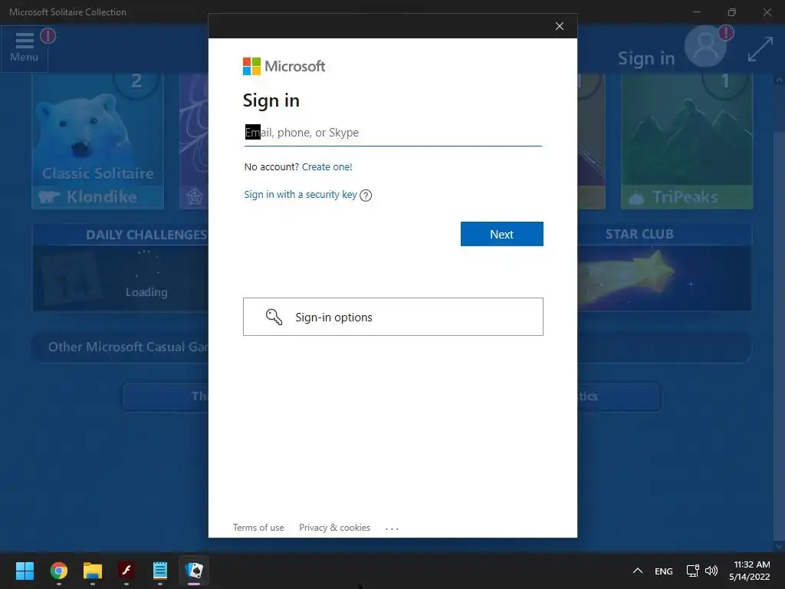
Task: Click the scroll-up arrow on the Solitaire scrollbar
Action: 779,80
